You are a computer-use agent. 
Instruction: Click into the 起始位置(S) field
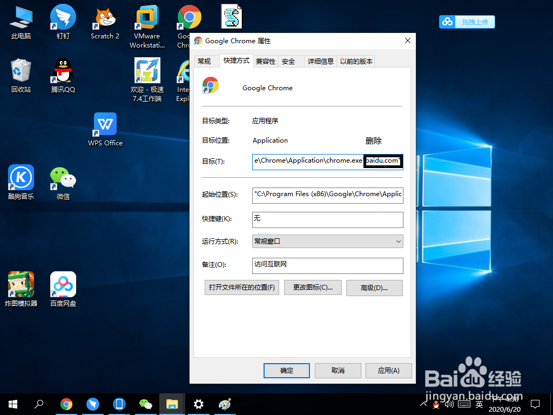coord(328,195)
